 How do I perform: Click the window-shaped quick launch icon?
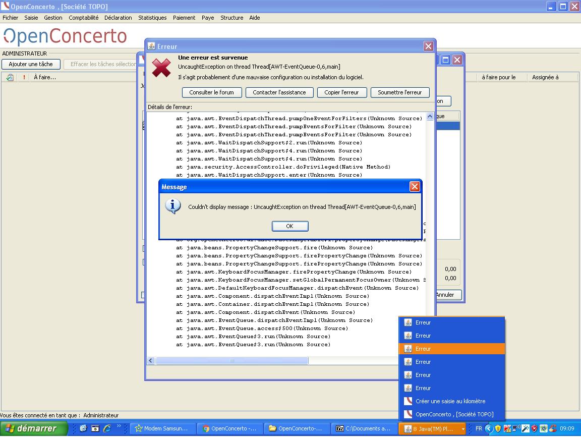tap(95, 428)
